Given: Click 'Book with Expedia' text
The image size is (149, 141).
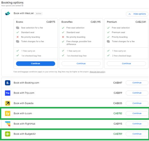Looking at the screenshot, I should 23,103.
